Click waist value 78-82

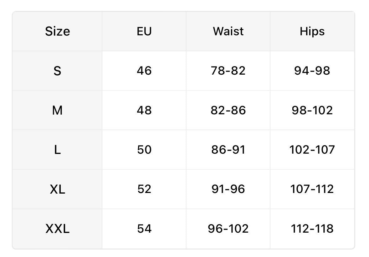[x=228, y=71]
